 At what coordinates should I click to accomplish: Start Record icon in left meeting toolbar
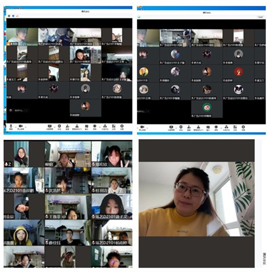(95, 127)
